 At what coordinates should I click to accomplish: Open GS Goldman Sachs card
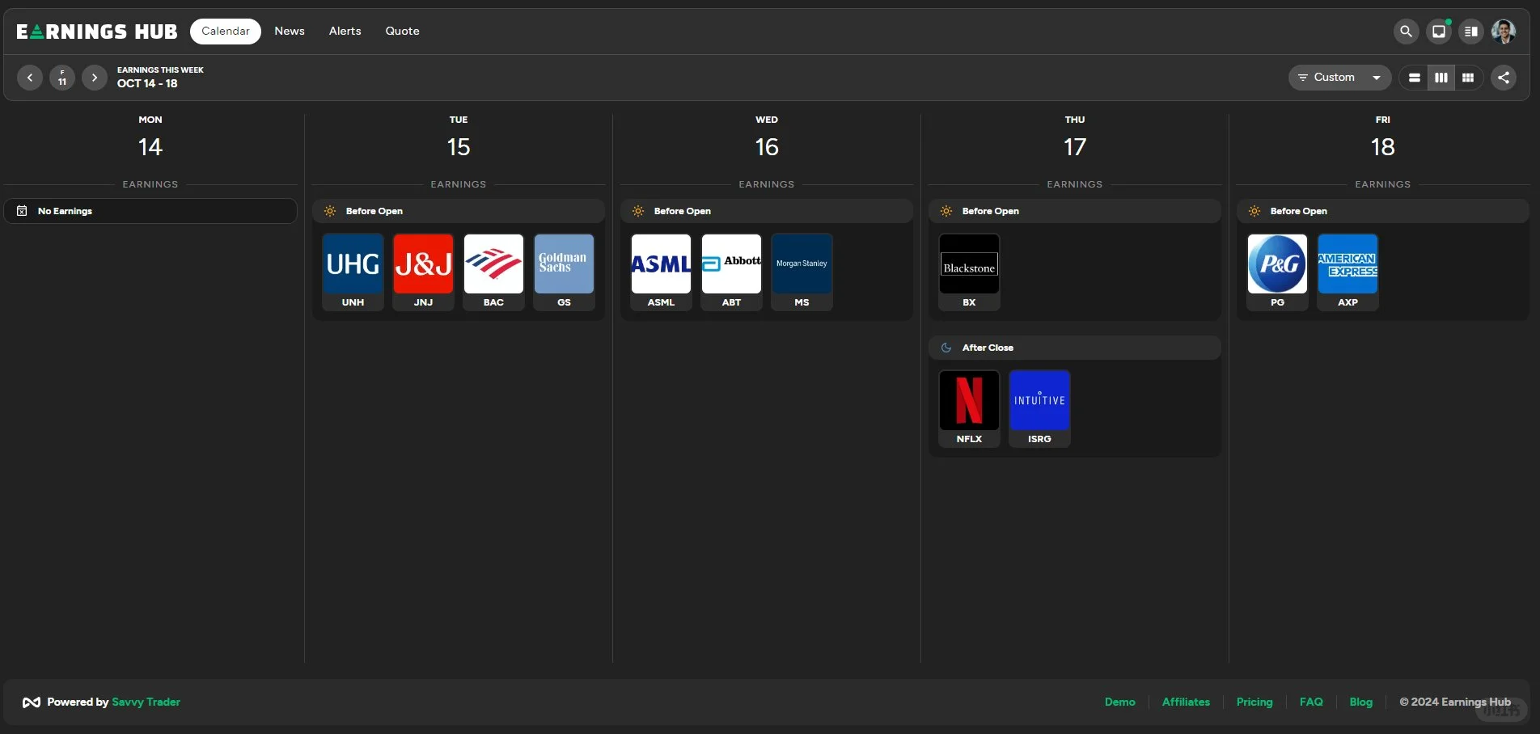point(564,272)
